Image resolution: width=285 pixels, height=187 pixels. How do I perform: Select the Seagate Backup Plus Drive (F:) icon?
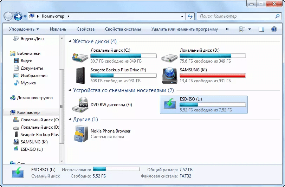coord(80,76)
